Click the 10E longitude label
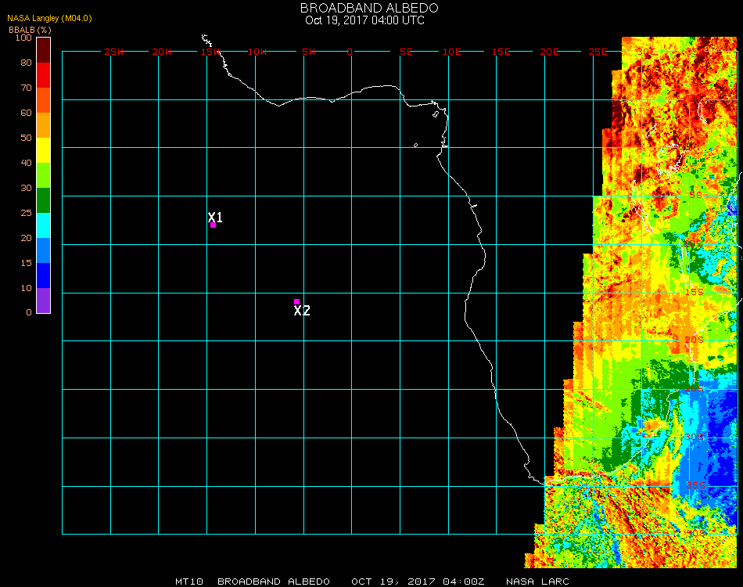 point(451,52)
